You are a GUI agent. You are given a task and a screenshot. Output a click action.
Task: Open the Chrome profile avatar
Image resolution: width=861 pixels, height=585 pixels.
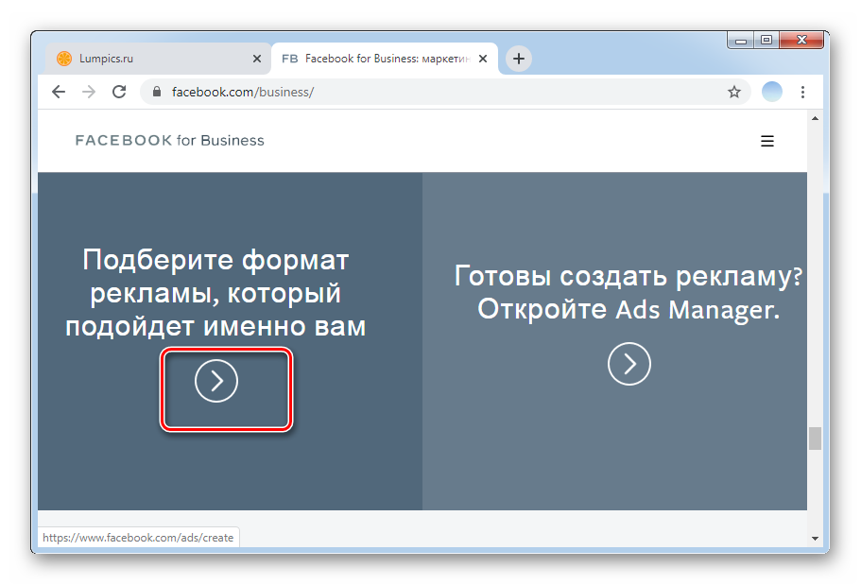coord(772,92)
